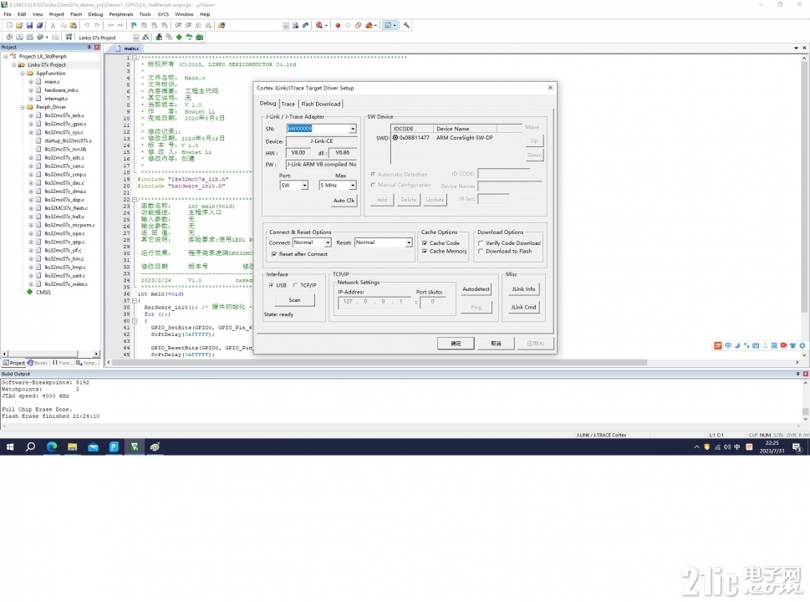Click the JLink Info button
Viewport: 810px width, 602px height.
pyautogui.click(x=523, y=289)
